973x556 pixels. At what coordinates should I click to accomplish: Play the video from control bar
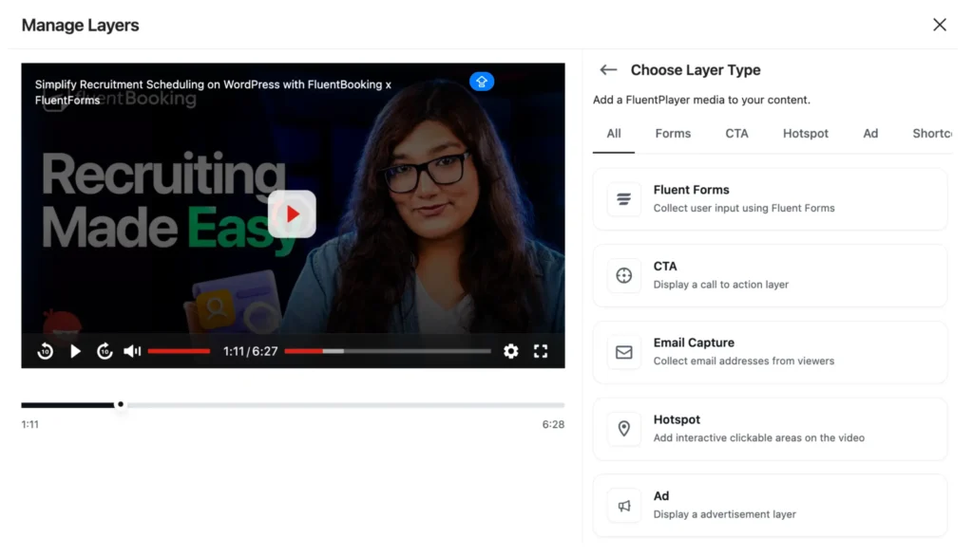coord(75,351)
